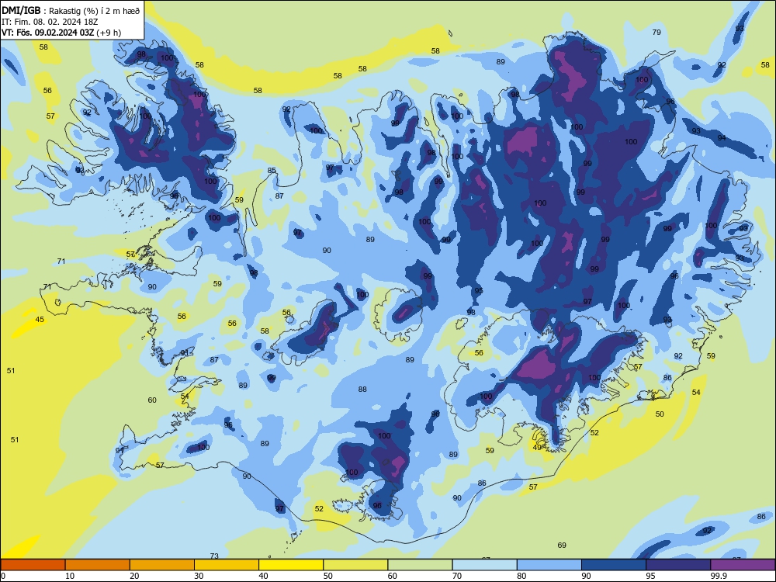Image resolution: width=776 pixels, height=582 pixels.
Task: Pick the bright yellow 40–50 legend swatch
Action: click(291, 565)
